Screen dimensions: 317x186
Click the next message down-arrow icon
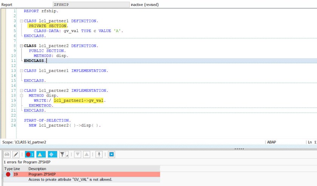tap(77, 154)
